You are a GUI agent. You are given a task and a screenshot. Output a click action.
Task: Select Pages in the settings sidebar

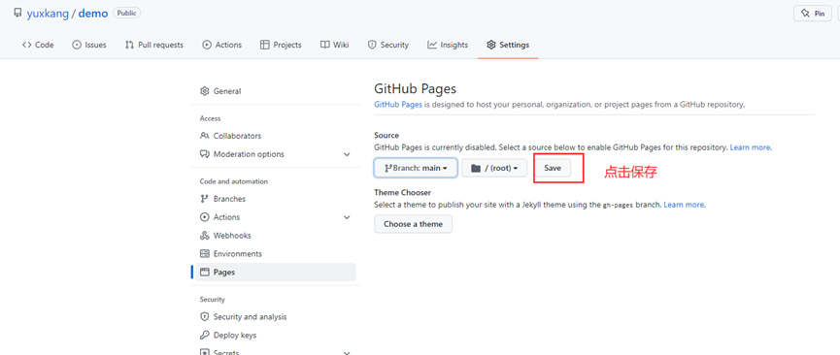[276, 272]
